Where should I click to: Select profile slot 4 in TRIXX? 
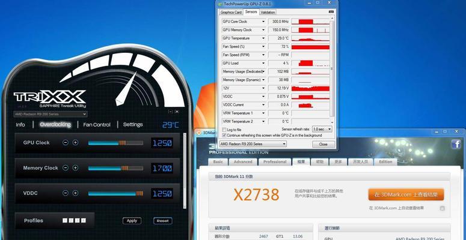pos(84,220)
